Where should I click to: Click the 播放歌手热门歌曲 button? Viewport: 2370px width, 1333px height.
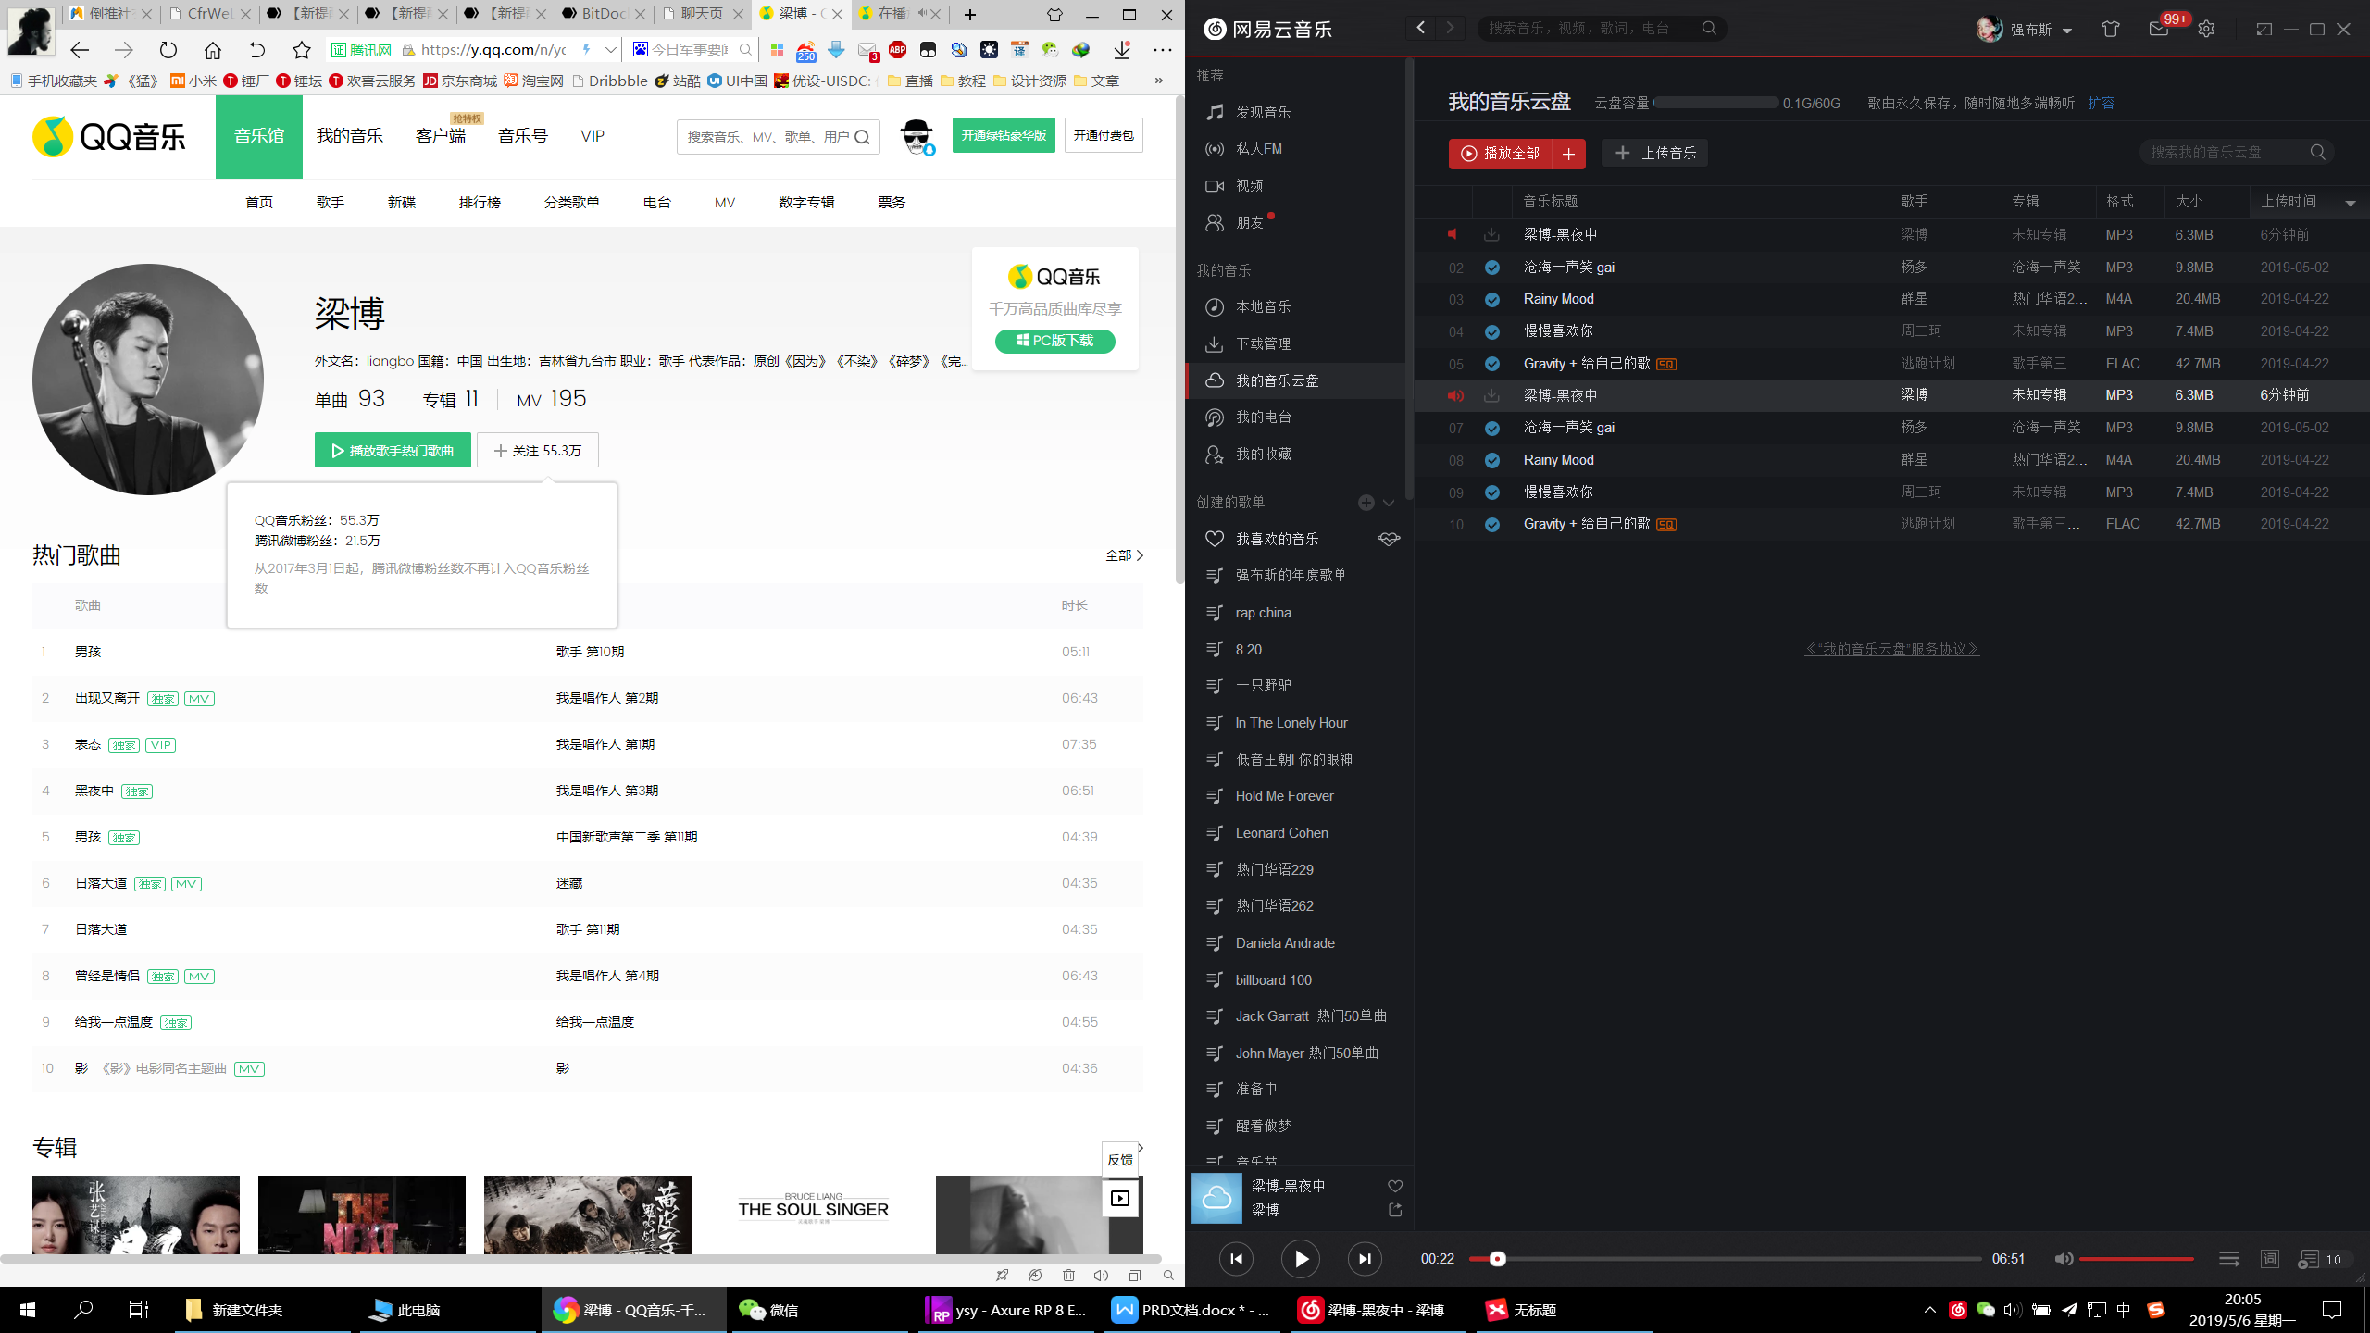392,450
